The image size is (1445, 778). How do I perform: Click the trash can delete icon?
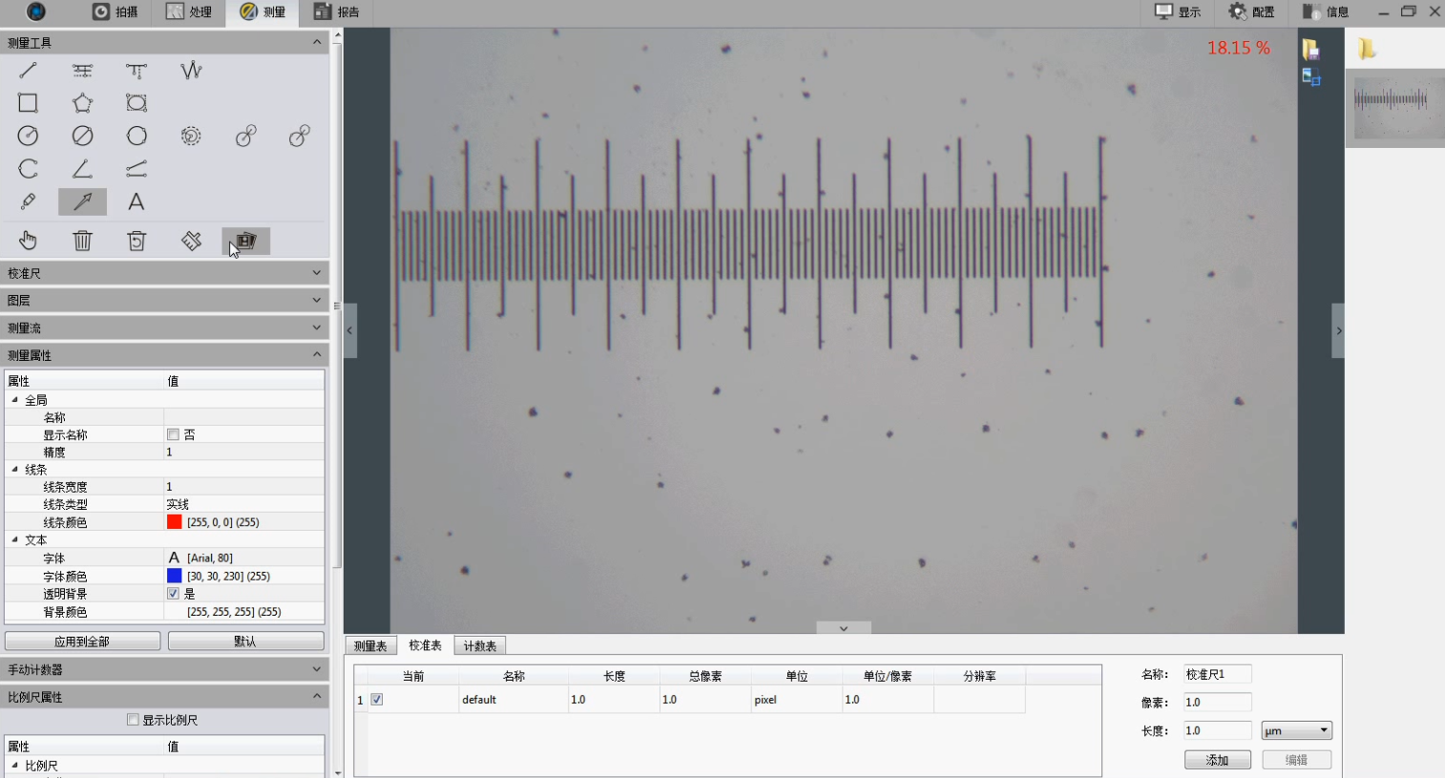click(x=82, y=241)
